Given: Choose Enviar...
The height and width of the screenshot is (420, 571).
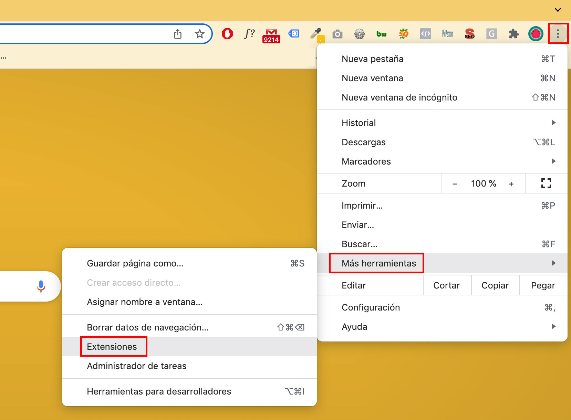Looking at the screenshot, I should 442,225.
